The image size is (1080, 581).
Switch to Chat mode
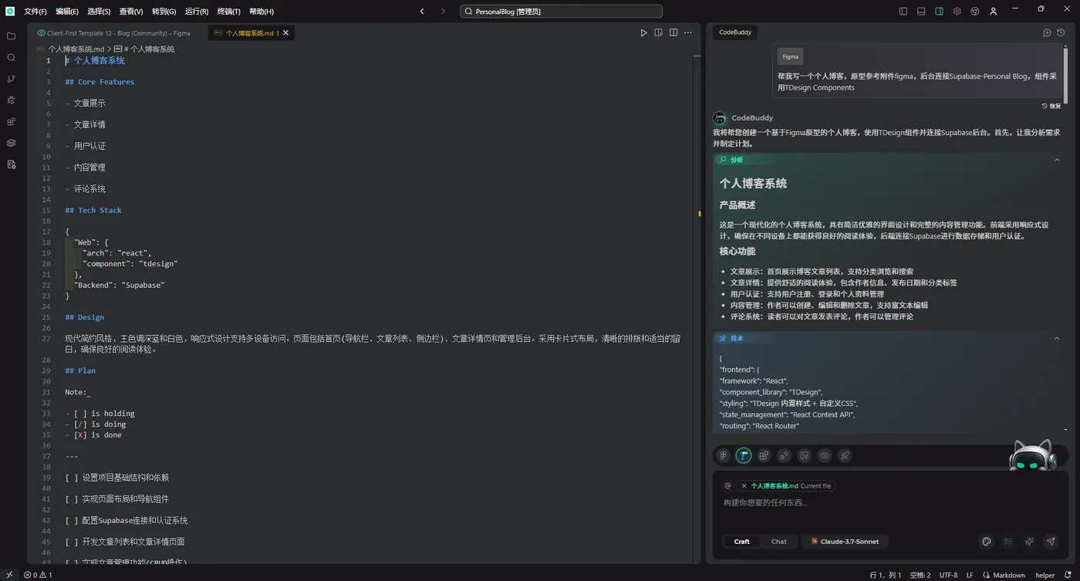(779, 542)
